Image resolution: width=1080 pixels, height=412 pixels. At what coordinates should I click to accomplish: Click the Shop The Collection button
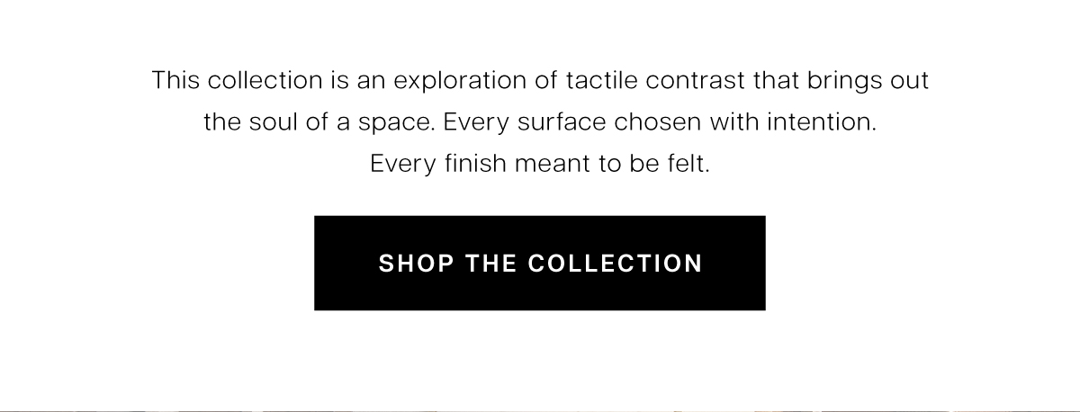[540, 263]
